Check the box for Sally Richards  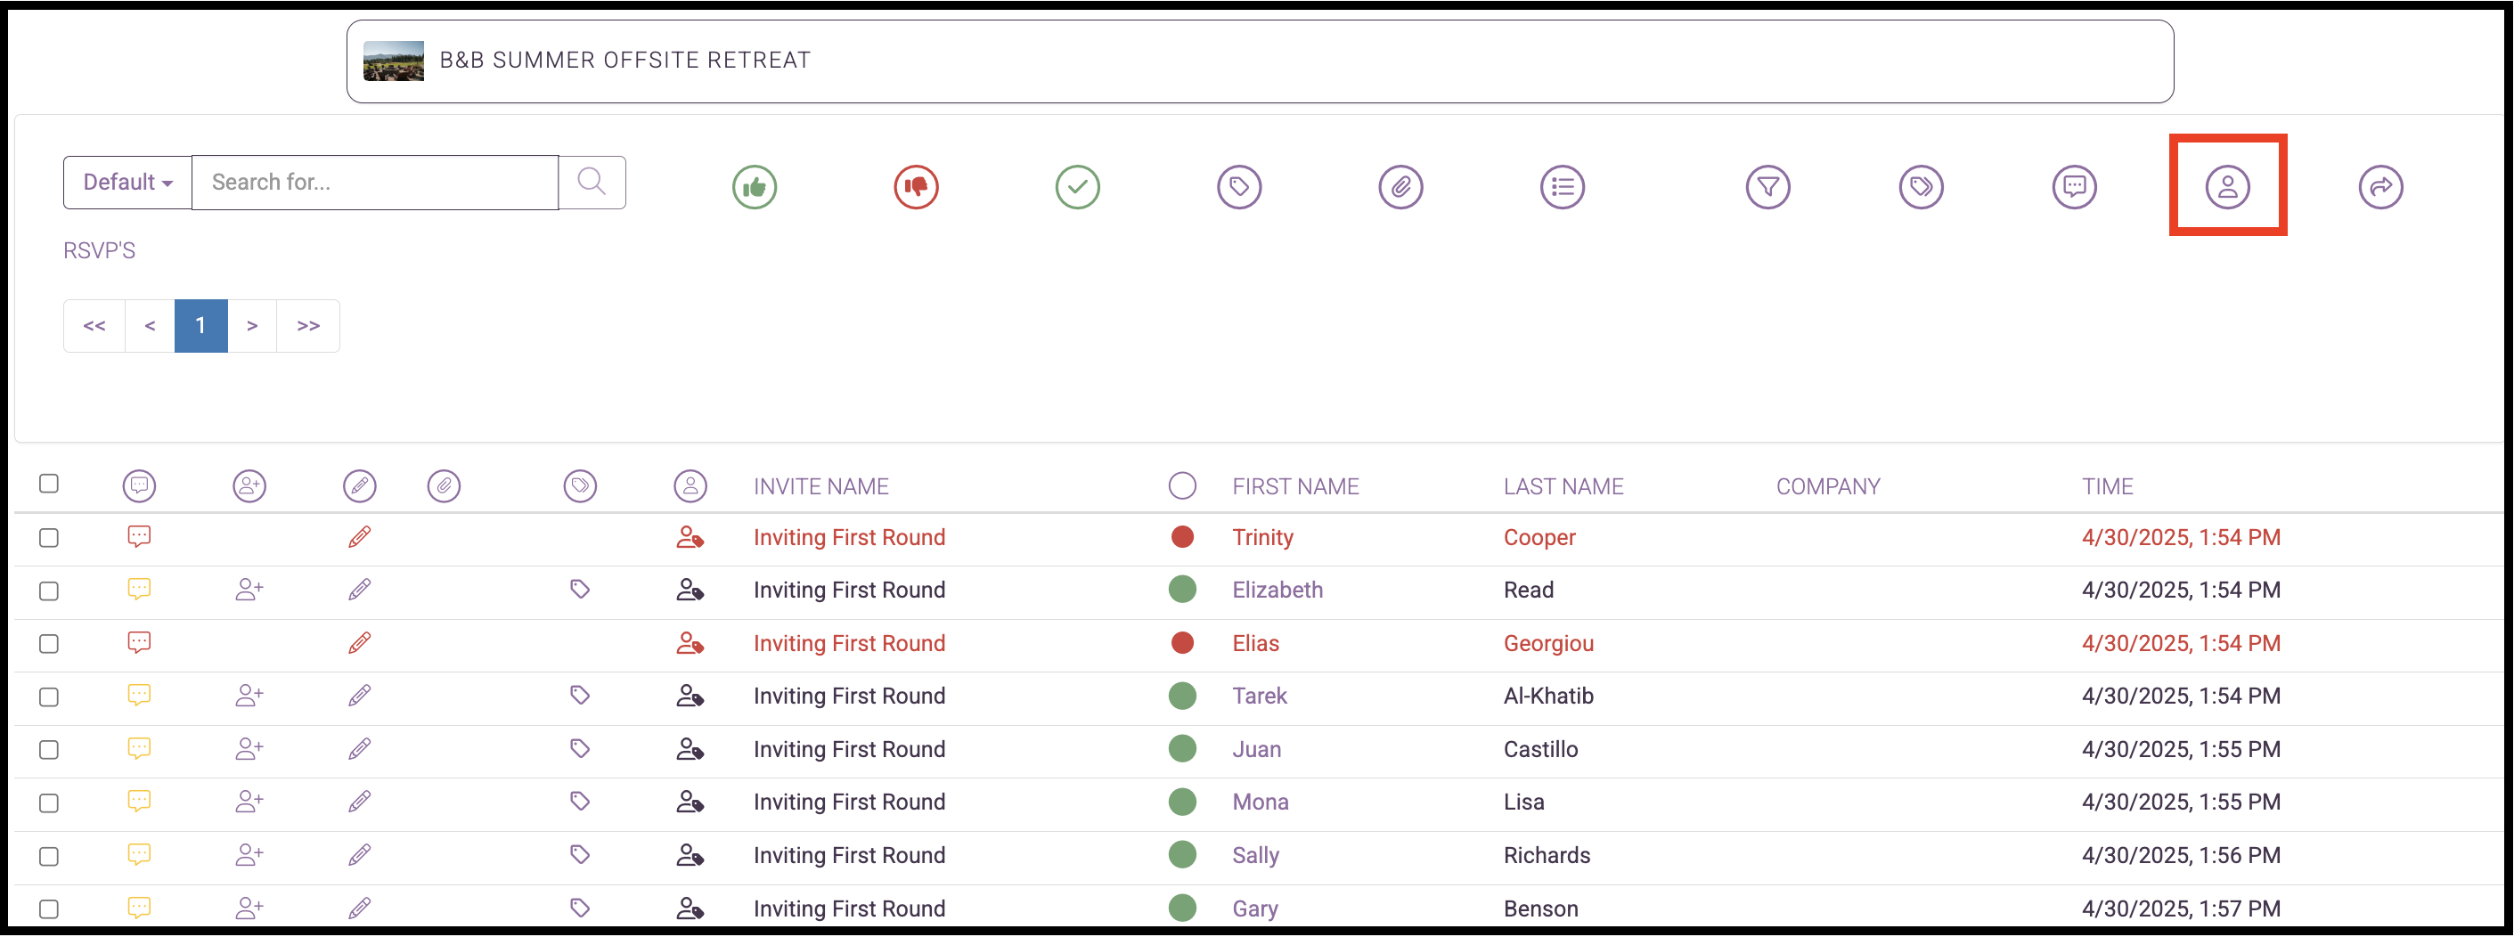[x=49, y=856]
